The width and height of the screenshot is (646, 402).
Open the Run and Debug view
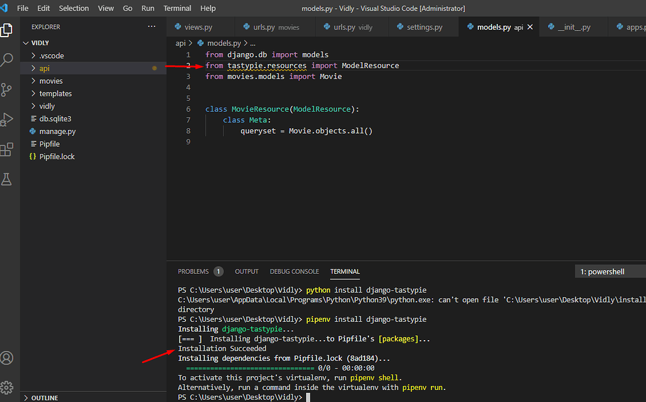(8, 120)
